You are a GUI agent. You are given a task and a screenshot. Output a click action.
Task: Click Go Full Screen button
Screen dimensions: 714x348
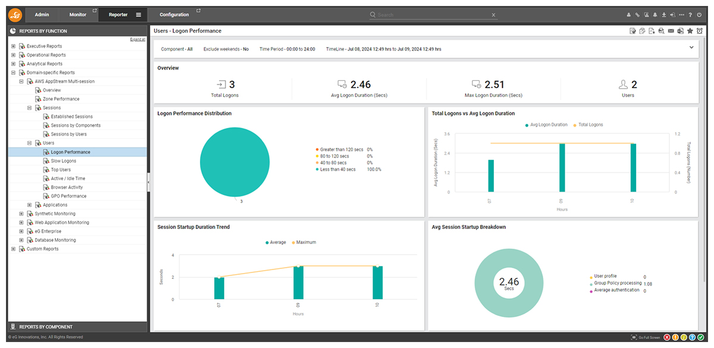tap(645, 337)
